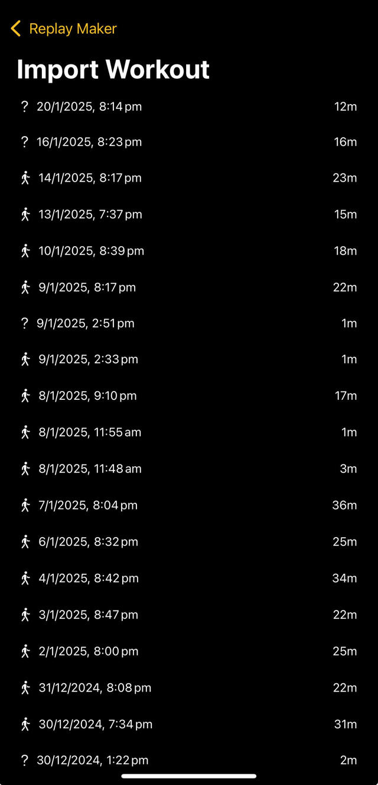Image resolution: width=378 pixels, height=785 pixels.
Task: Select the 36-minute workout on 7/1/2025
Action: pos(189,505)
